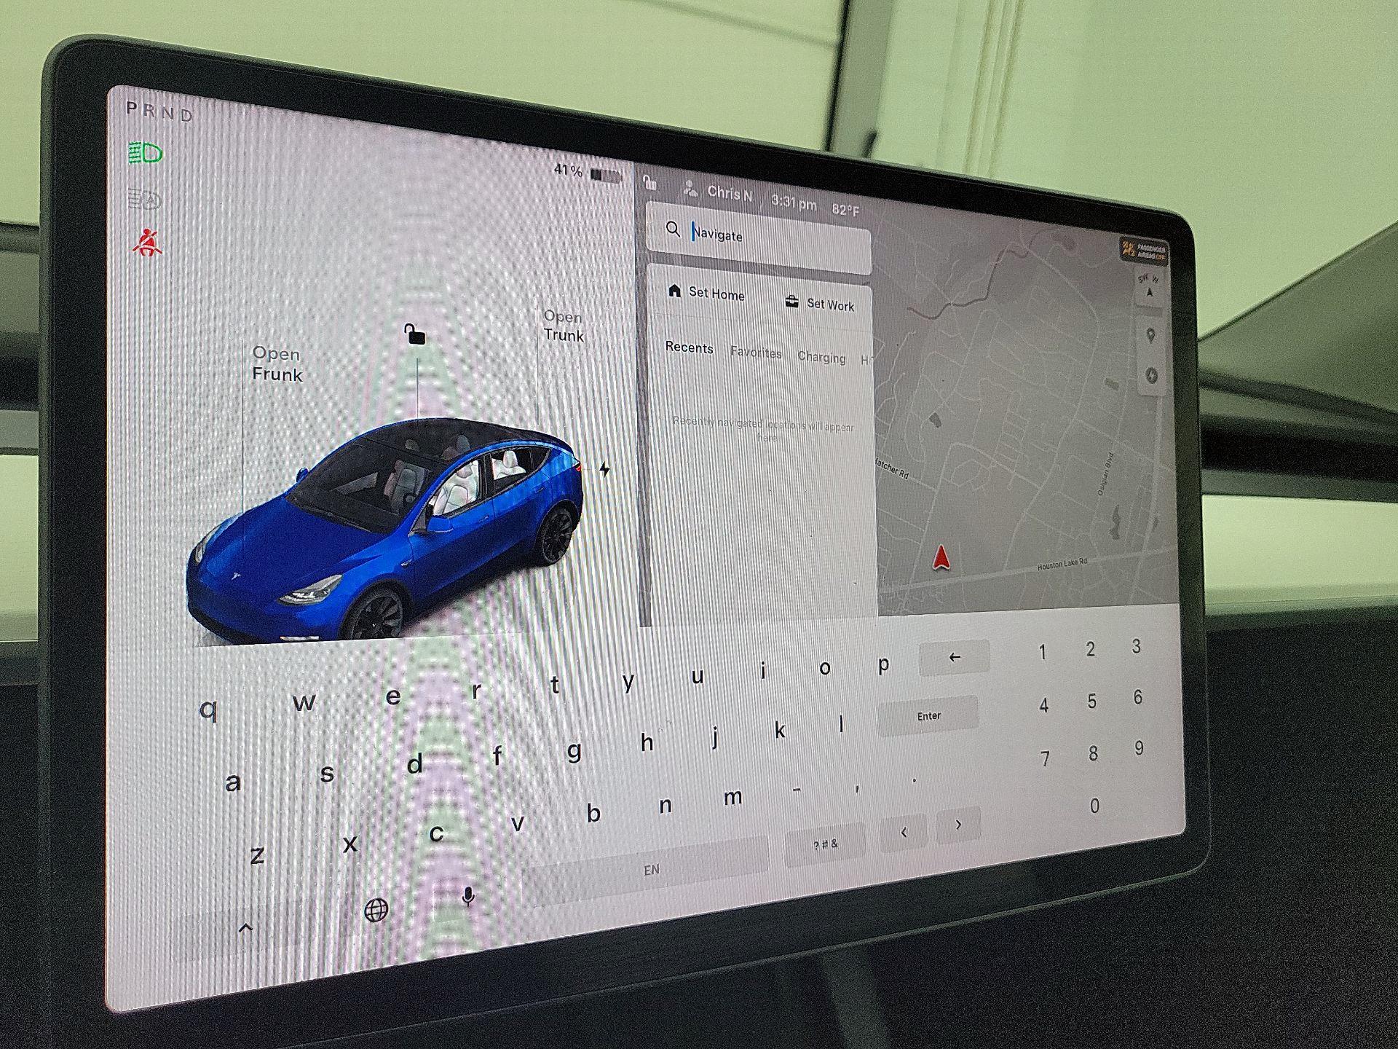Tap the red vehicle location arrow
This screenshot has width=1398, height=1049.
[x=941, y=558]
